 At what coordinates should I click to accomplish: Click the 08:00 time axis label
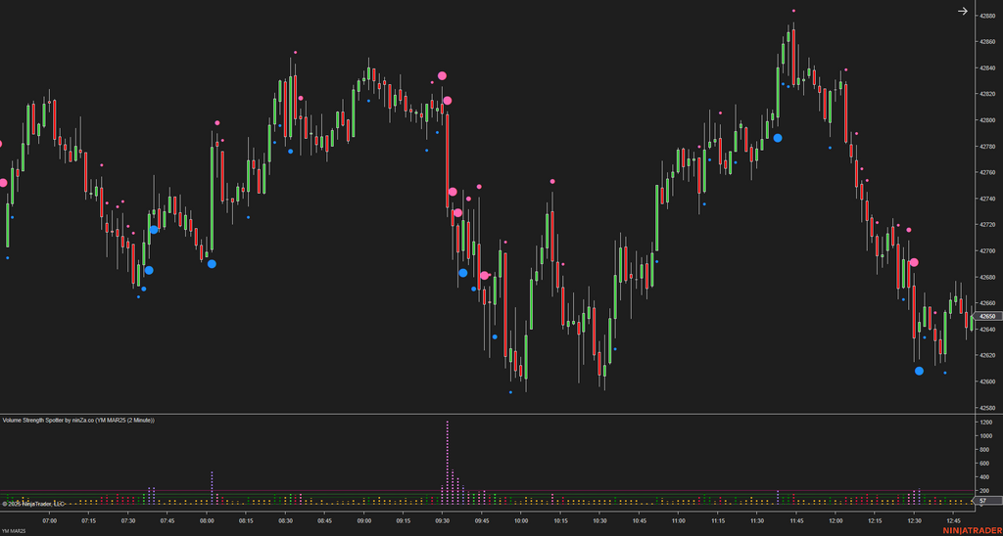point(207,520)
